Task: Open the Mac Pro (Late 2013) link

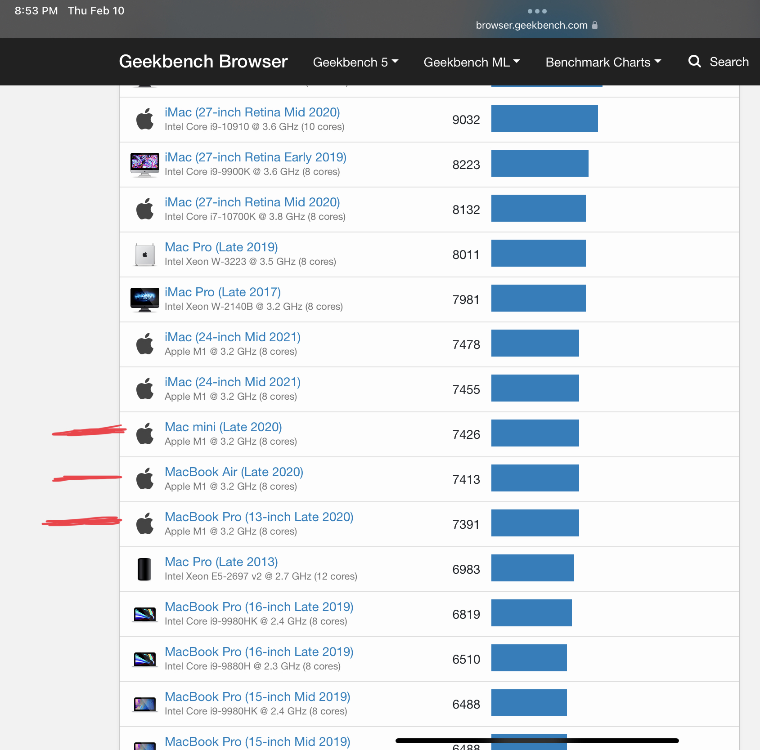Action: click(221, 562)
